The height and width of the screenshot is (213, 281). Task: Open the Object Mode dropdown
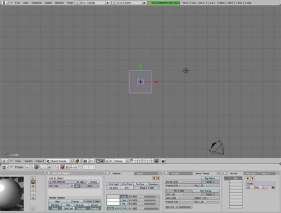click(x=60, y=161)
